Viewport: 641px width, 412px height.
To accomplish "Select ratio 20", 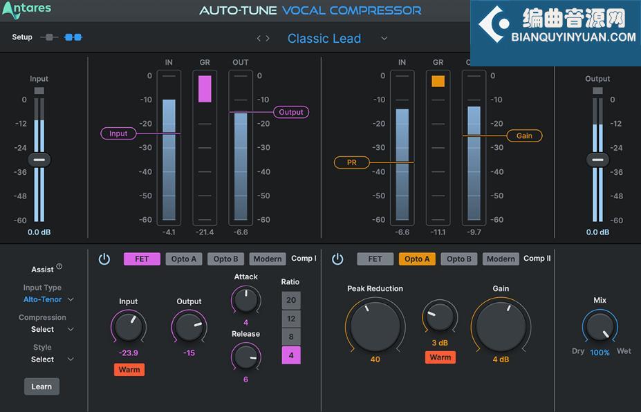I will 291,300.
